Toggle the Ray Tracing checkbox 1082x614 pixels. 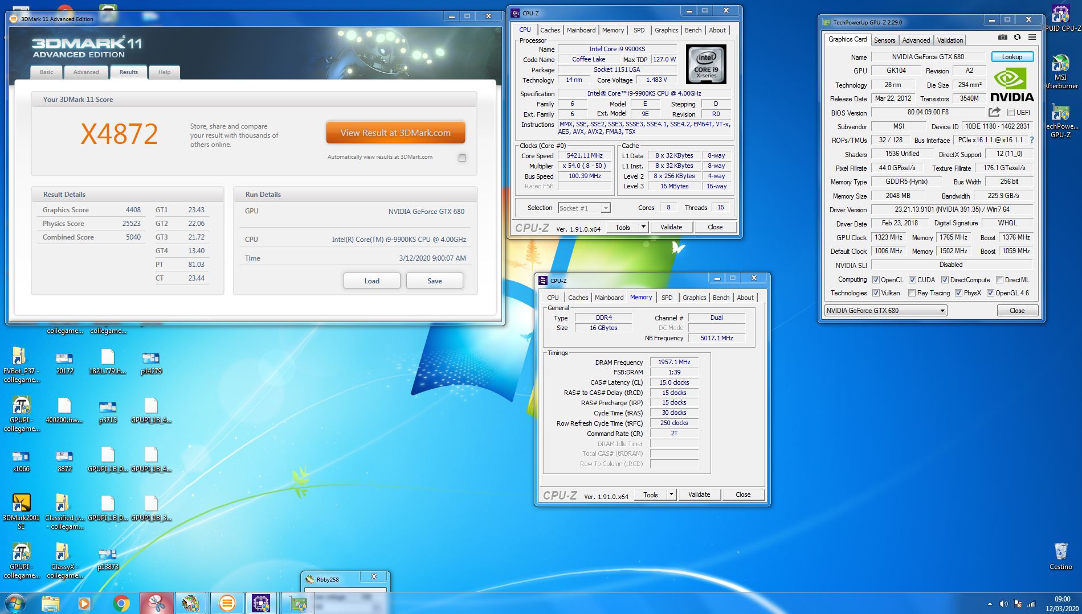(x=912, y=293)
